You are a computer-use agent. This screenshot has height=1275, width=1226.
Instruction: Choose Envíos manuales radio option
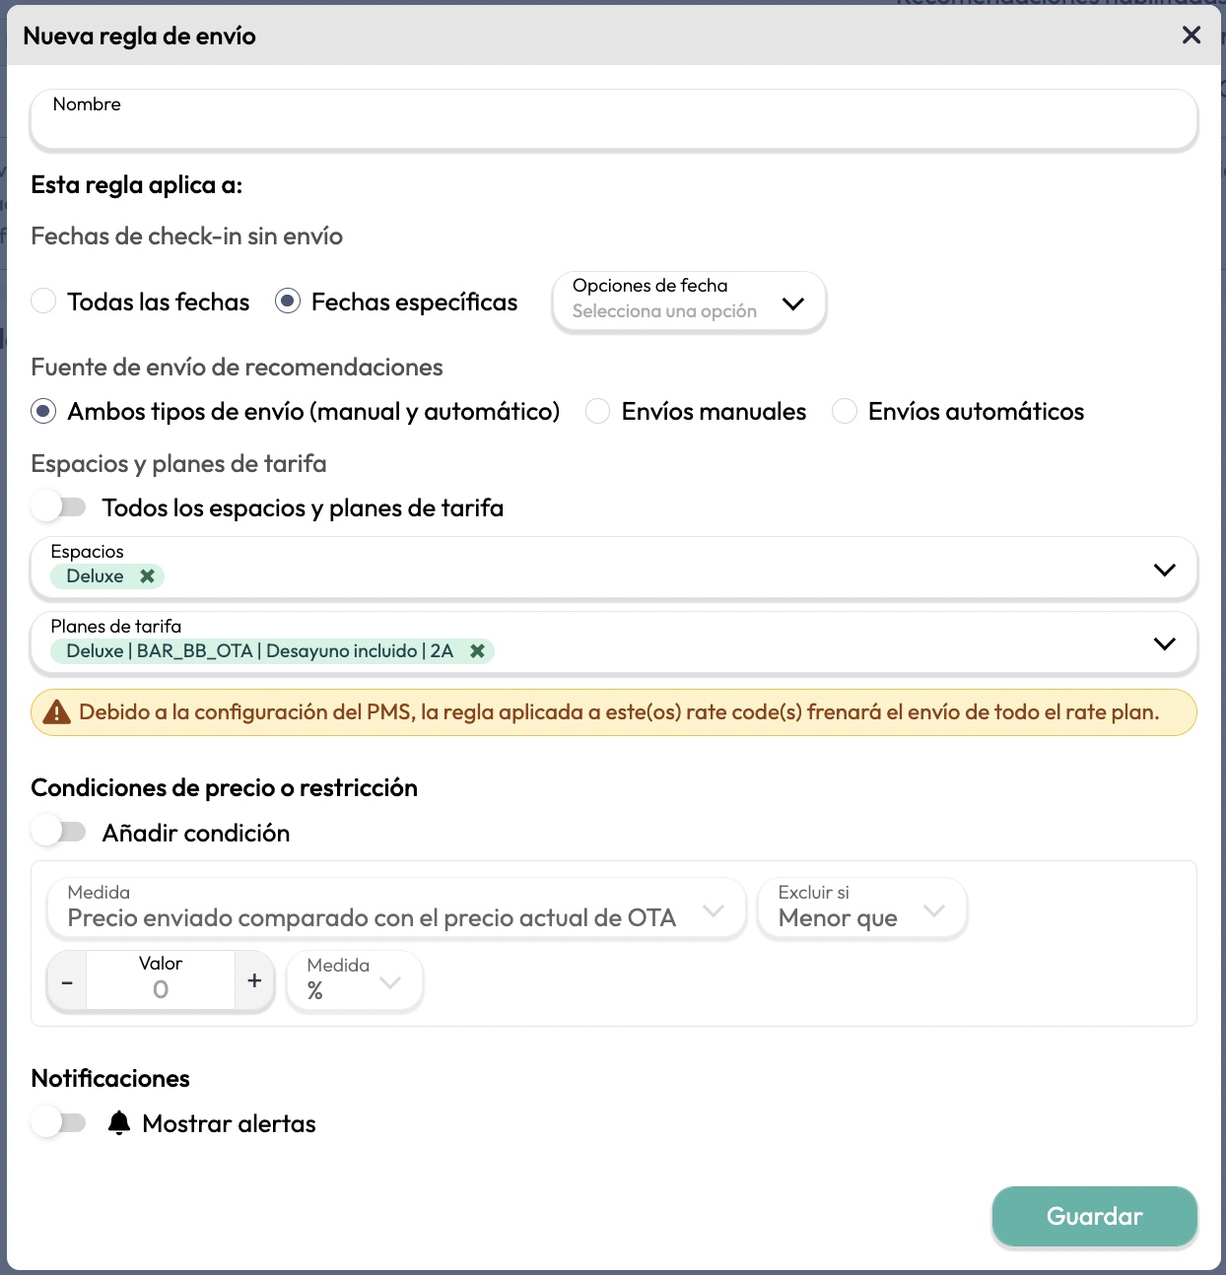[x=597, y=411]
